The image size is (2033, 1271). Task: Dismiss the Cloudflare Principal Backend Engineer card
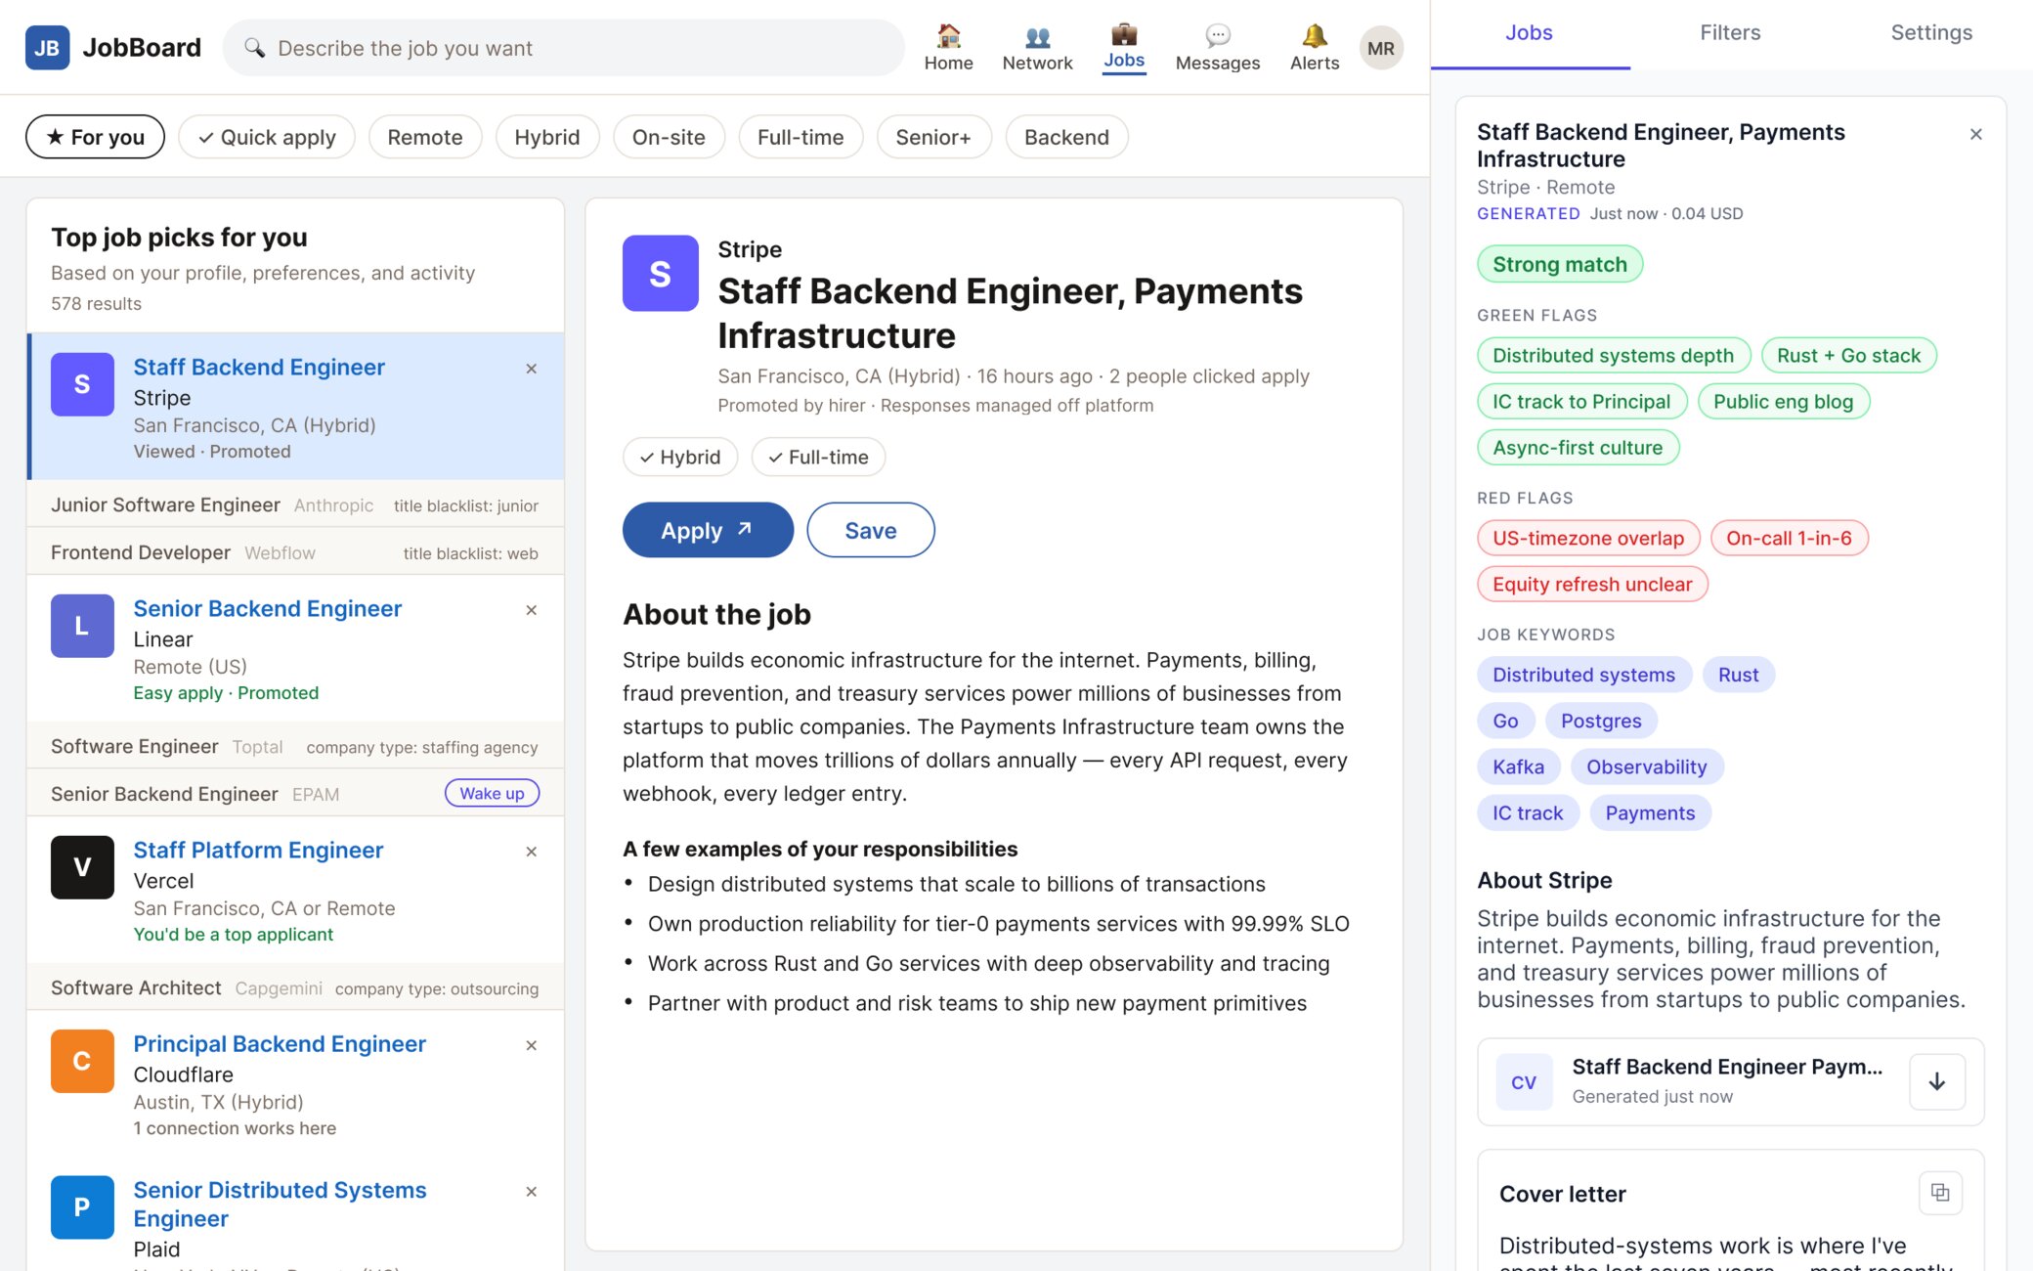[532, 1045]
